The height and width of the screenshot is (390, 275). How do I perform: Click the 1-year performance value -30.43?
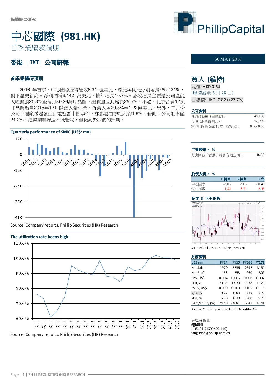click(x=260, y=184)
